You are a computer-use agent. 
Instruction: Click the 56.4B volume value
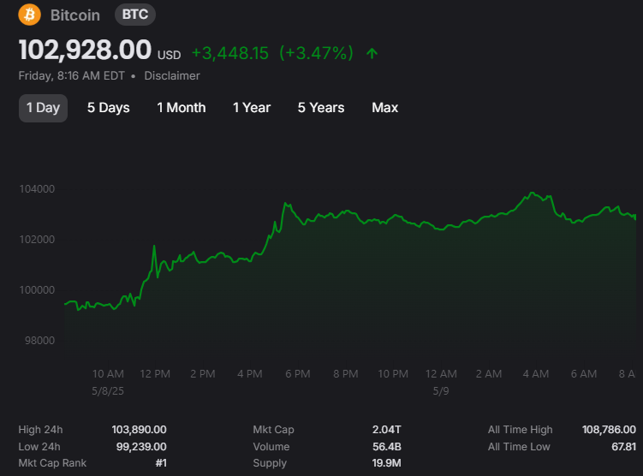[387, 447]
